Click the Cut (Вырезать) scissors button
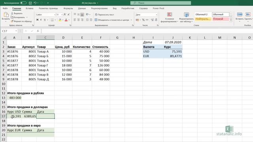The height and width of the screenshot is (142, 253). (x=17, y=13)
